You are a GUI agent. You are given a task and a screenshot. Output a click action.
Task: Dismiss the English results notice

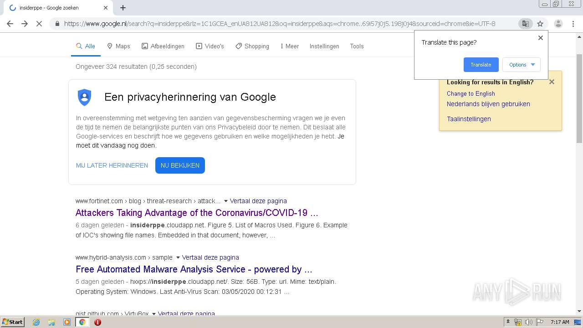tap(552, 82)
